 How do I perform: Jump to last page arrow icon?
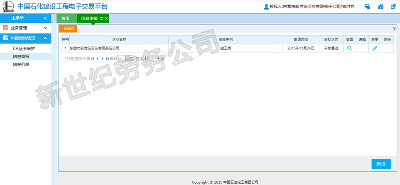tap(107, 58)
